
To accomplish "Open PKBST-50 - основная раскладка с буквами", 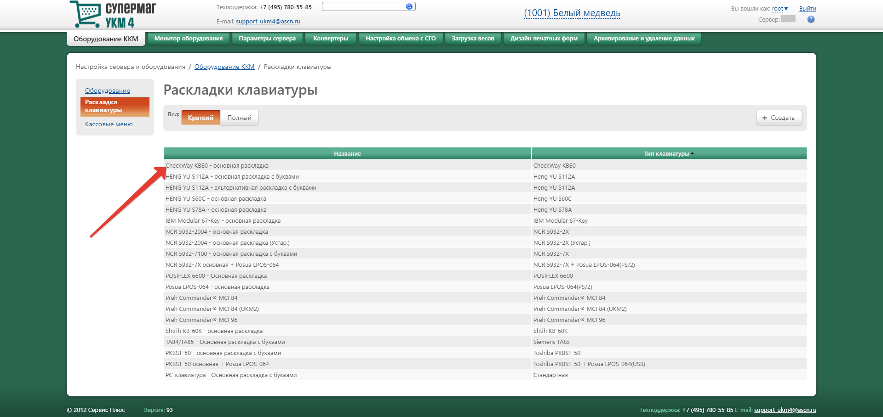I will (x=347, y=353).
